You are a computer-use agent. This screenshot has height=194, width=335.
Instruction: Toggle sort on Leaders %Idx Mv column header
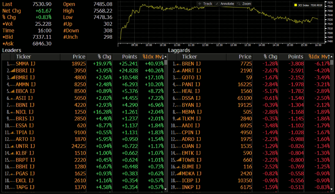[153, 57]
